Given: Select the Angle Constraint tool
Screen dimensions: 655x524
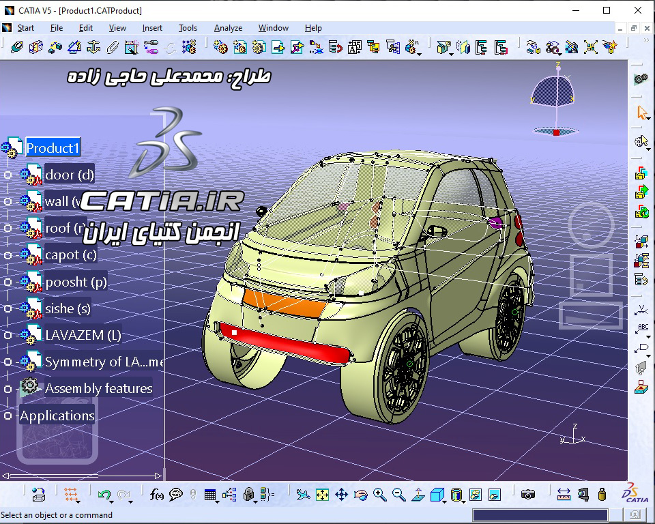Looking at the screenshot, I should (x=74, y=47).
